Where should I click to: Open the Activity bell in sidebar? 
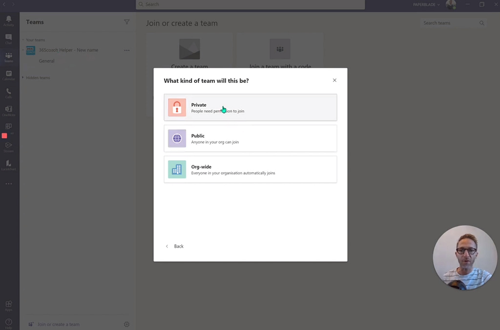(9, 20)
